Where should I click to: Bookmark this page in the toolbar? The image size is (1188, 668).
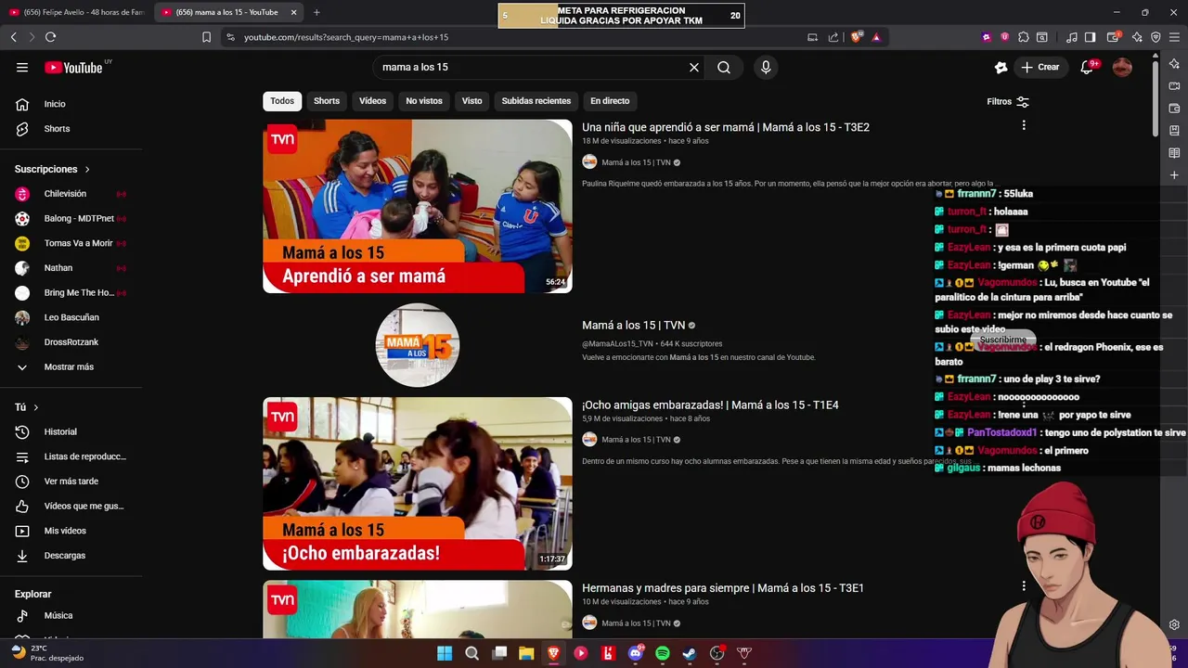(206, 37)
